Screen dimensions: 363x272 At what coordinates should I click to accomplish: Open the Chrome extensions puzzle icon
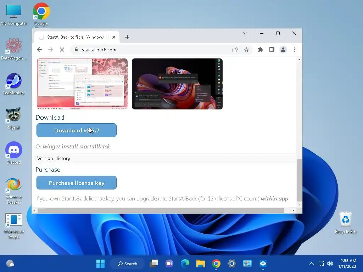(261, 50)
